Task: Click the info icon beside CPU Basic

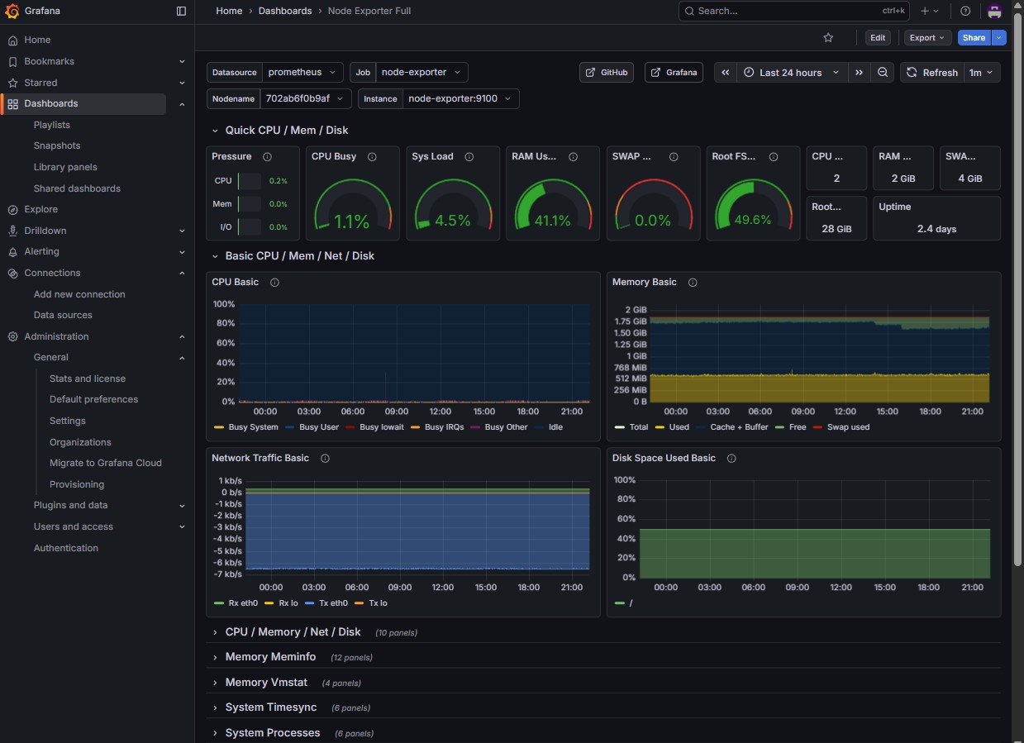Action: (274, 282)
